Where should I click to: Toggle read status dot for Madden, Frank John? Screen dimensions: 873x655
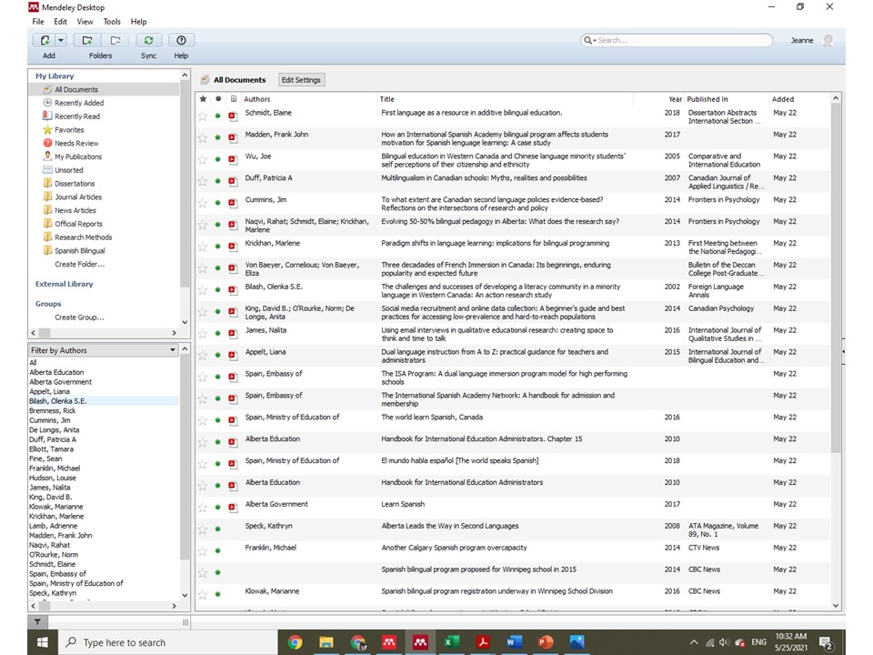pyautogui.click(x=218, y=137)
